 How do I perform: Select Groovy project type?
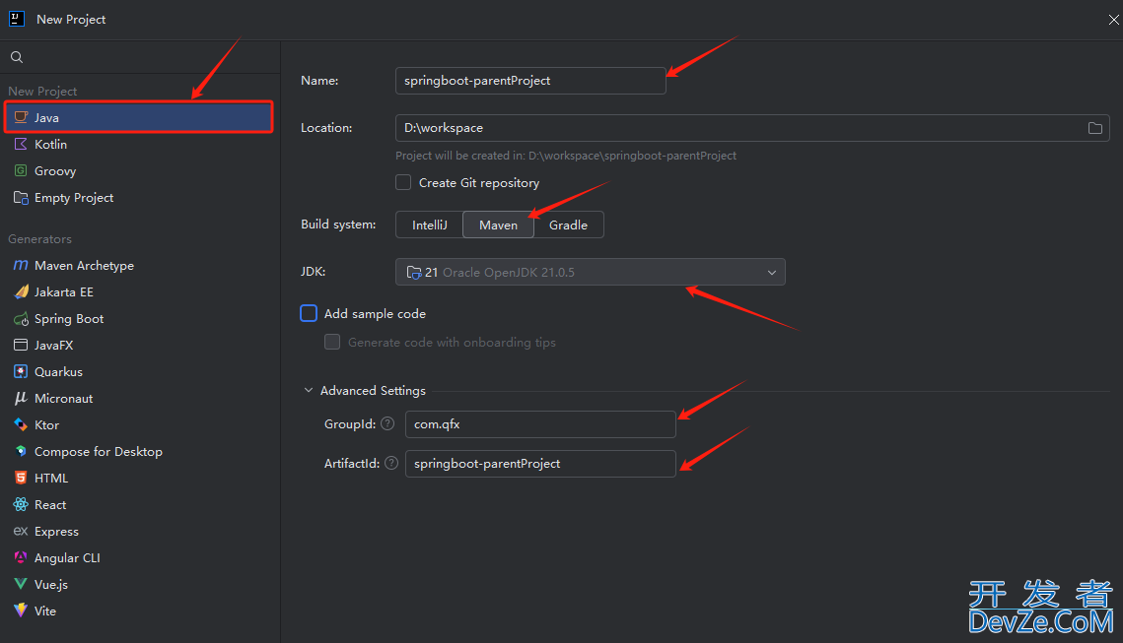pyautogui.click(x=138, y=171)
